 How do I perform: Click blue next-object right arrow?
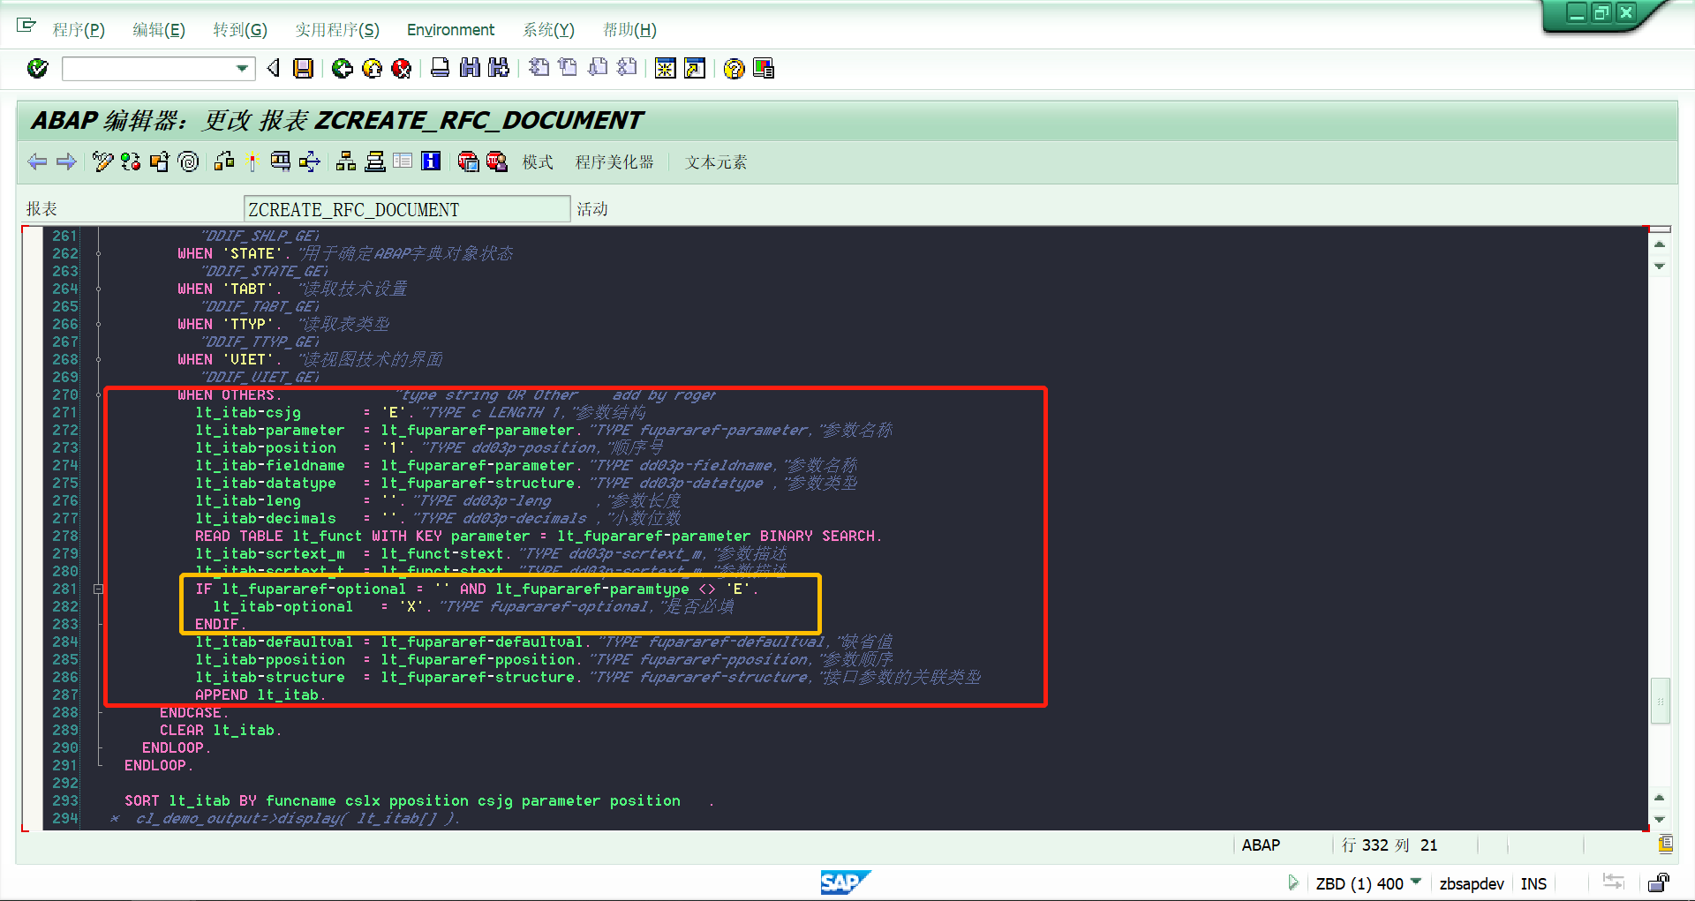tap(66, 161)
